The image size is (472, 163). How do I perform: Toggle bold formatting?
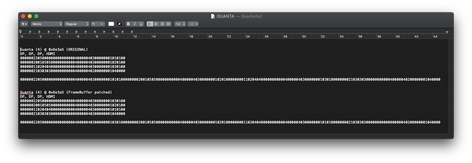(129, 24)
